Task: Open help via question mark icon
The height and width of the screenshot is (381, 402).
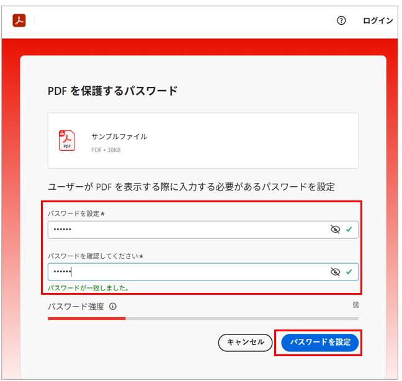Action: (x=341, y=20)
